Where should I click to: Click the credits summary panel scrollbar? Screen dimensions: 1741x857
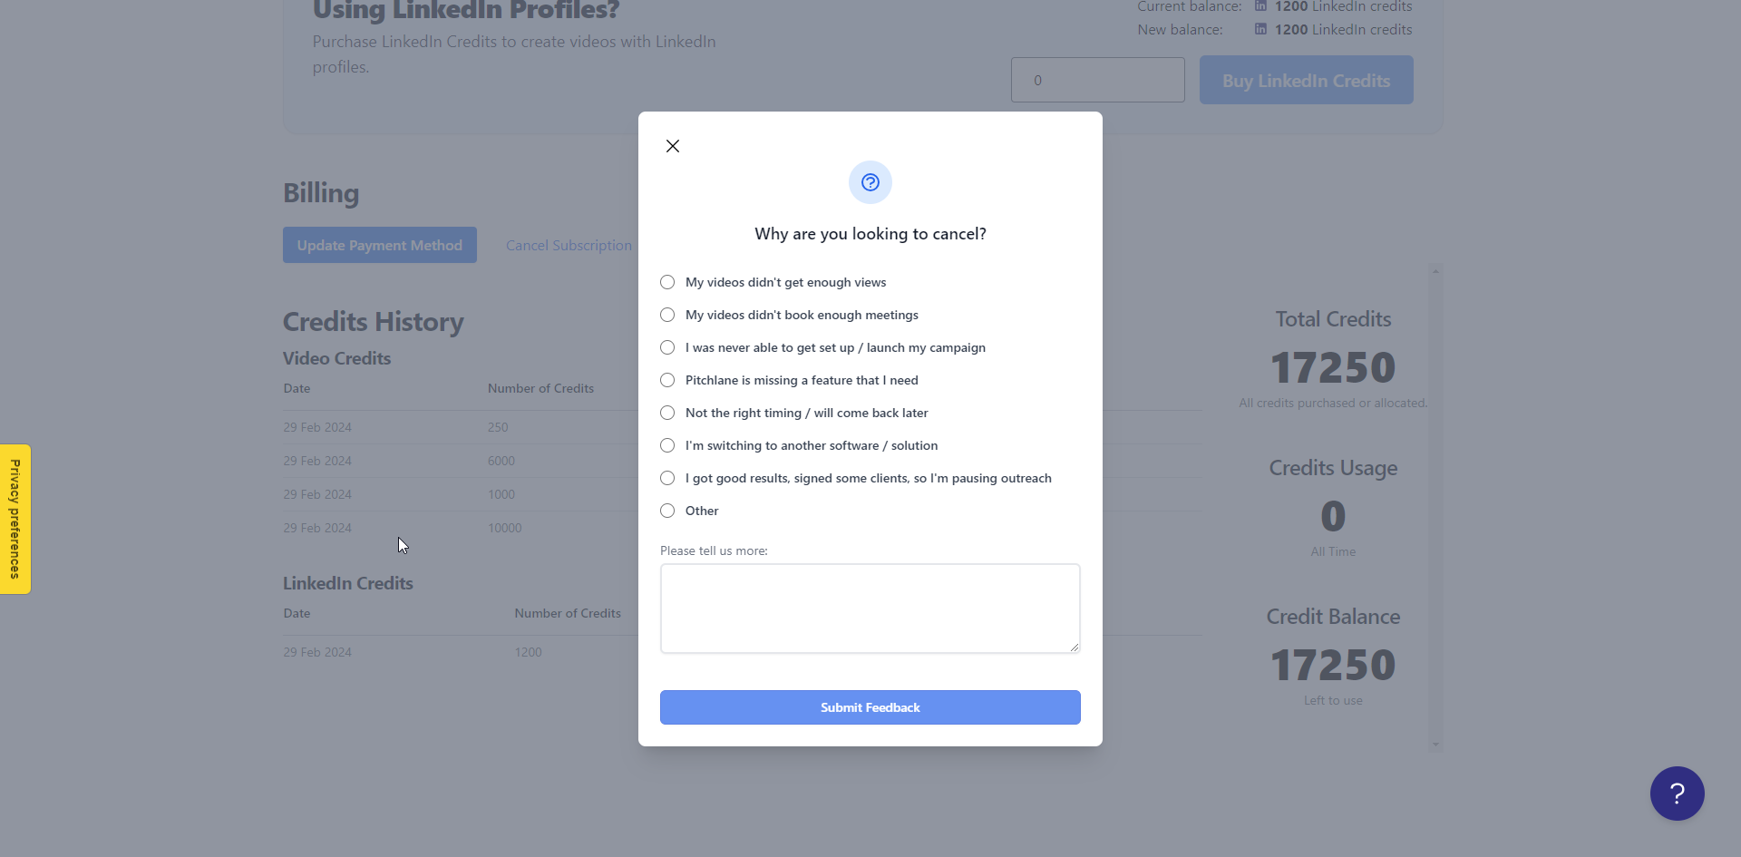click(x=1435, y=507)
